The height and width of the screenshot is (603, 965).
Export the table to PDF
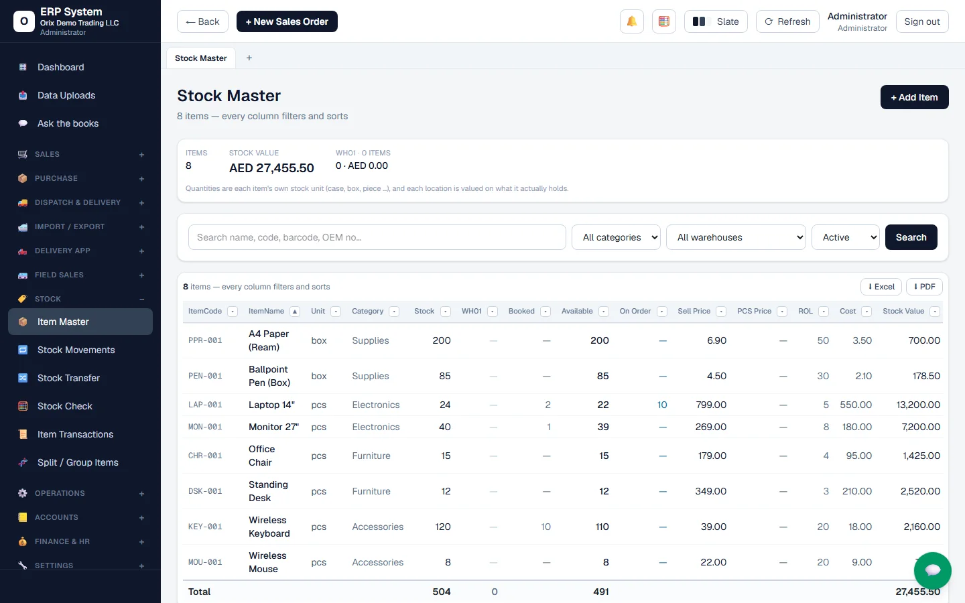coord(924,287)
